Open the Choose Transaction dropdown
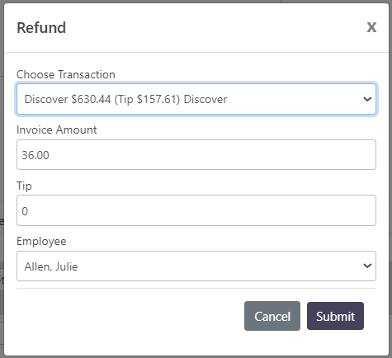The width and height of the screenshot is (392, 358). (196, 99)
